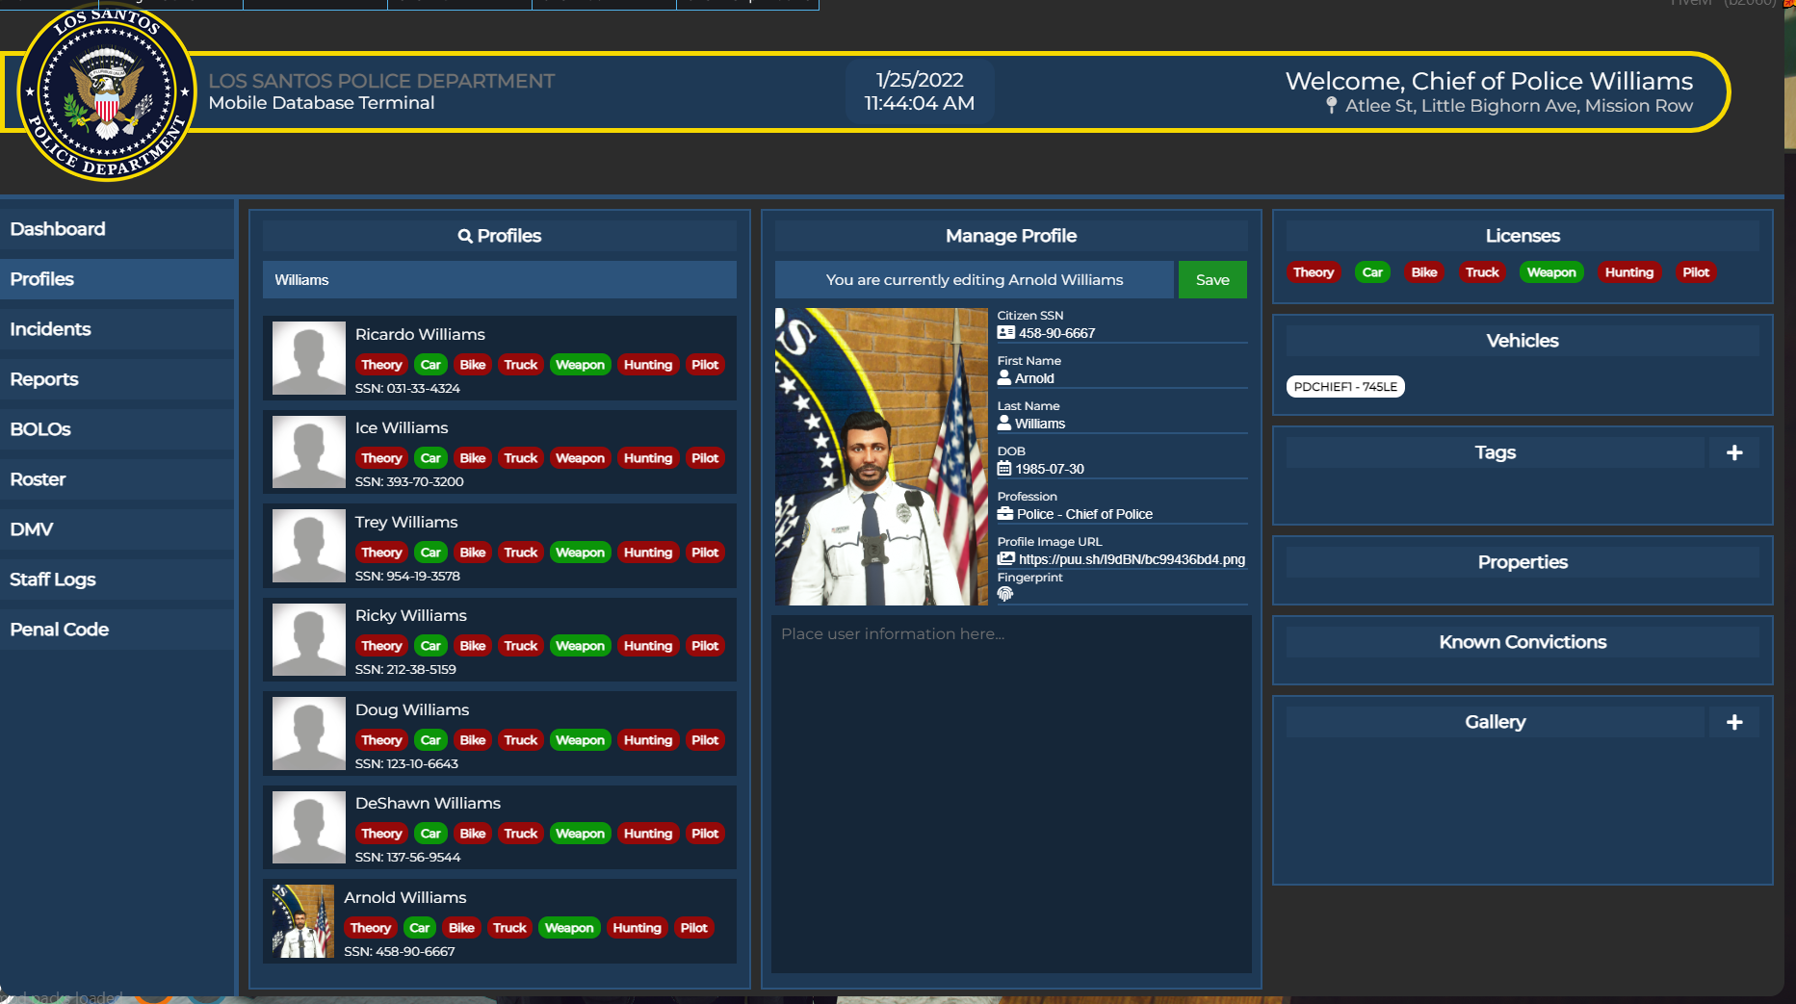Click the Last Name field Williams
The width and height of the screenshot is (1796, 1004).
(x=1122, y=424)
